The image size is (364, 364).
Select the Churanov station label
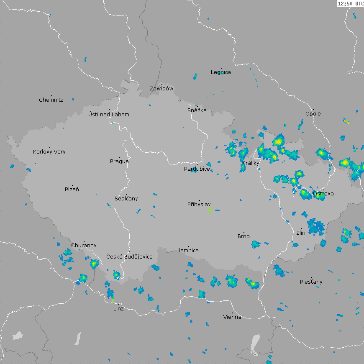pos(84,246)
